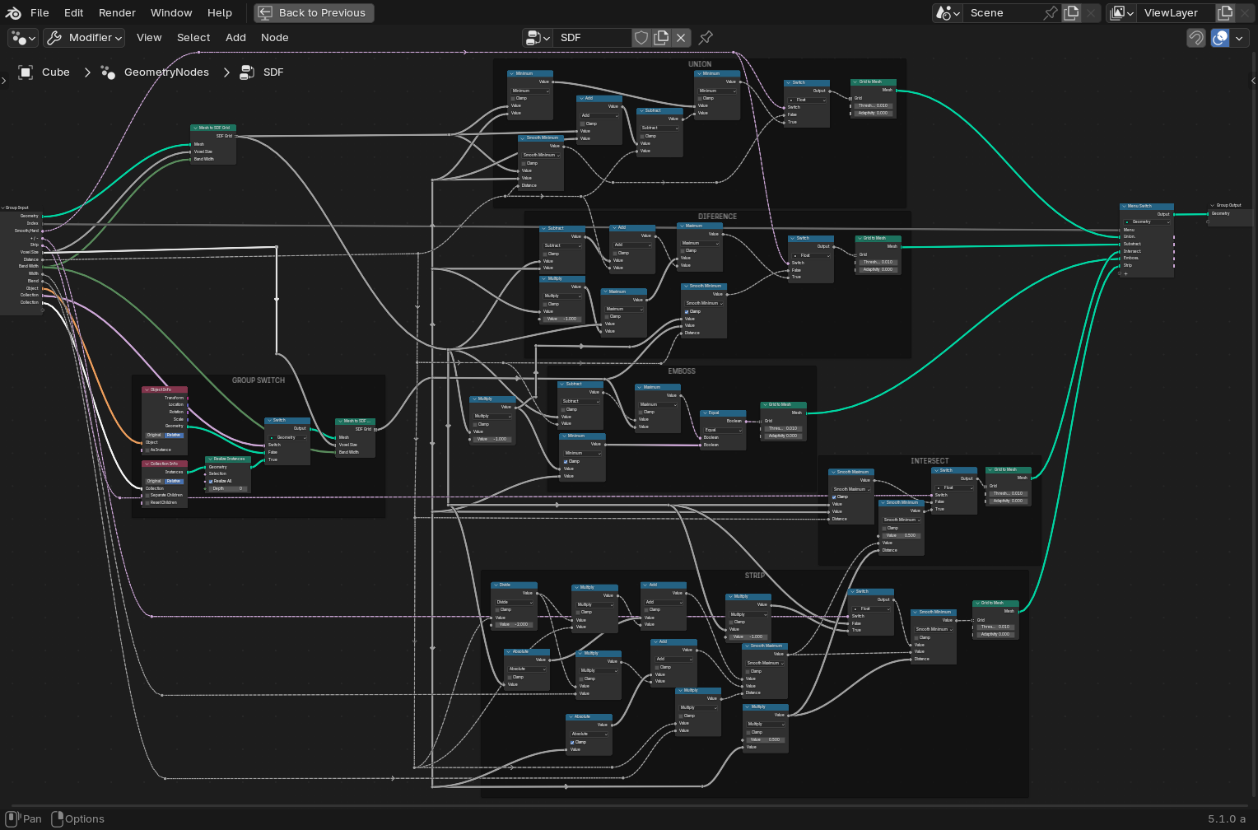Open the Modifier node tree type dropdown
The image size is (1258, 830).
point(85,38)
